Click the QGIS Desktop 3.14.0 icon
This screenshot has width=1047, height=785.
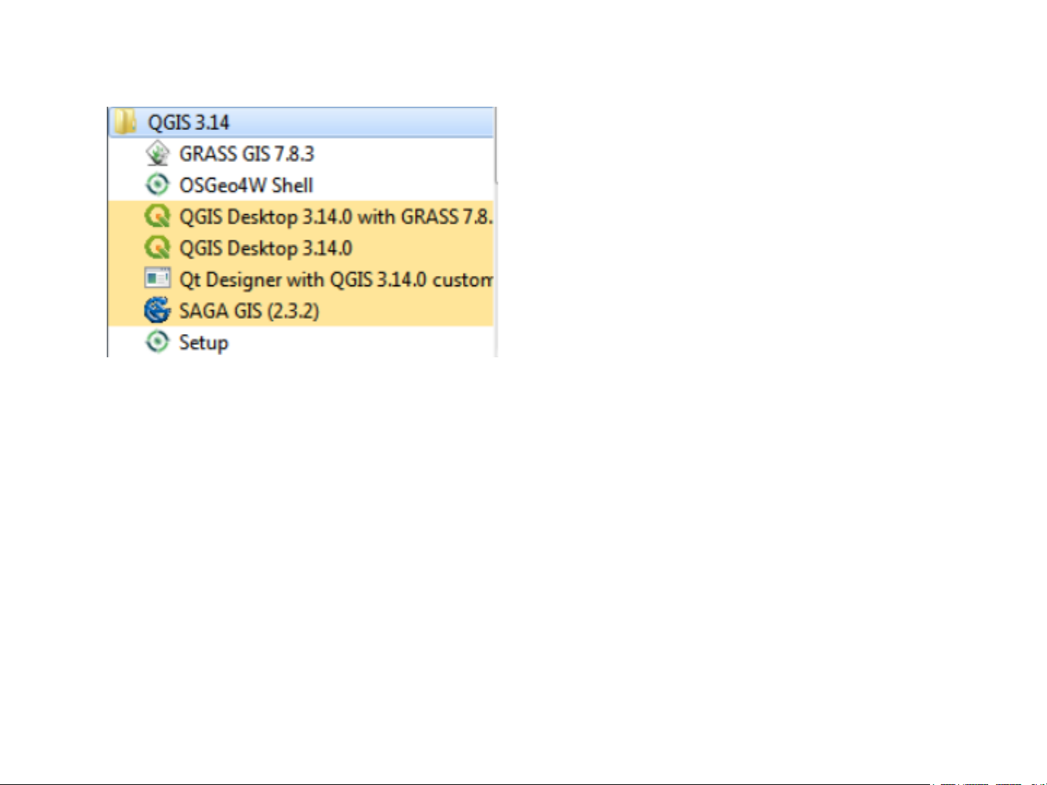[157, 248]
